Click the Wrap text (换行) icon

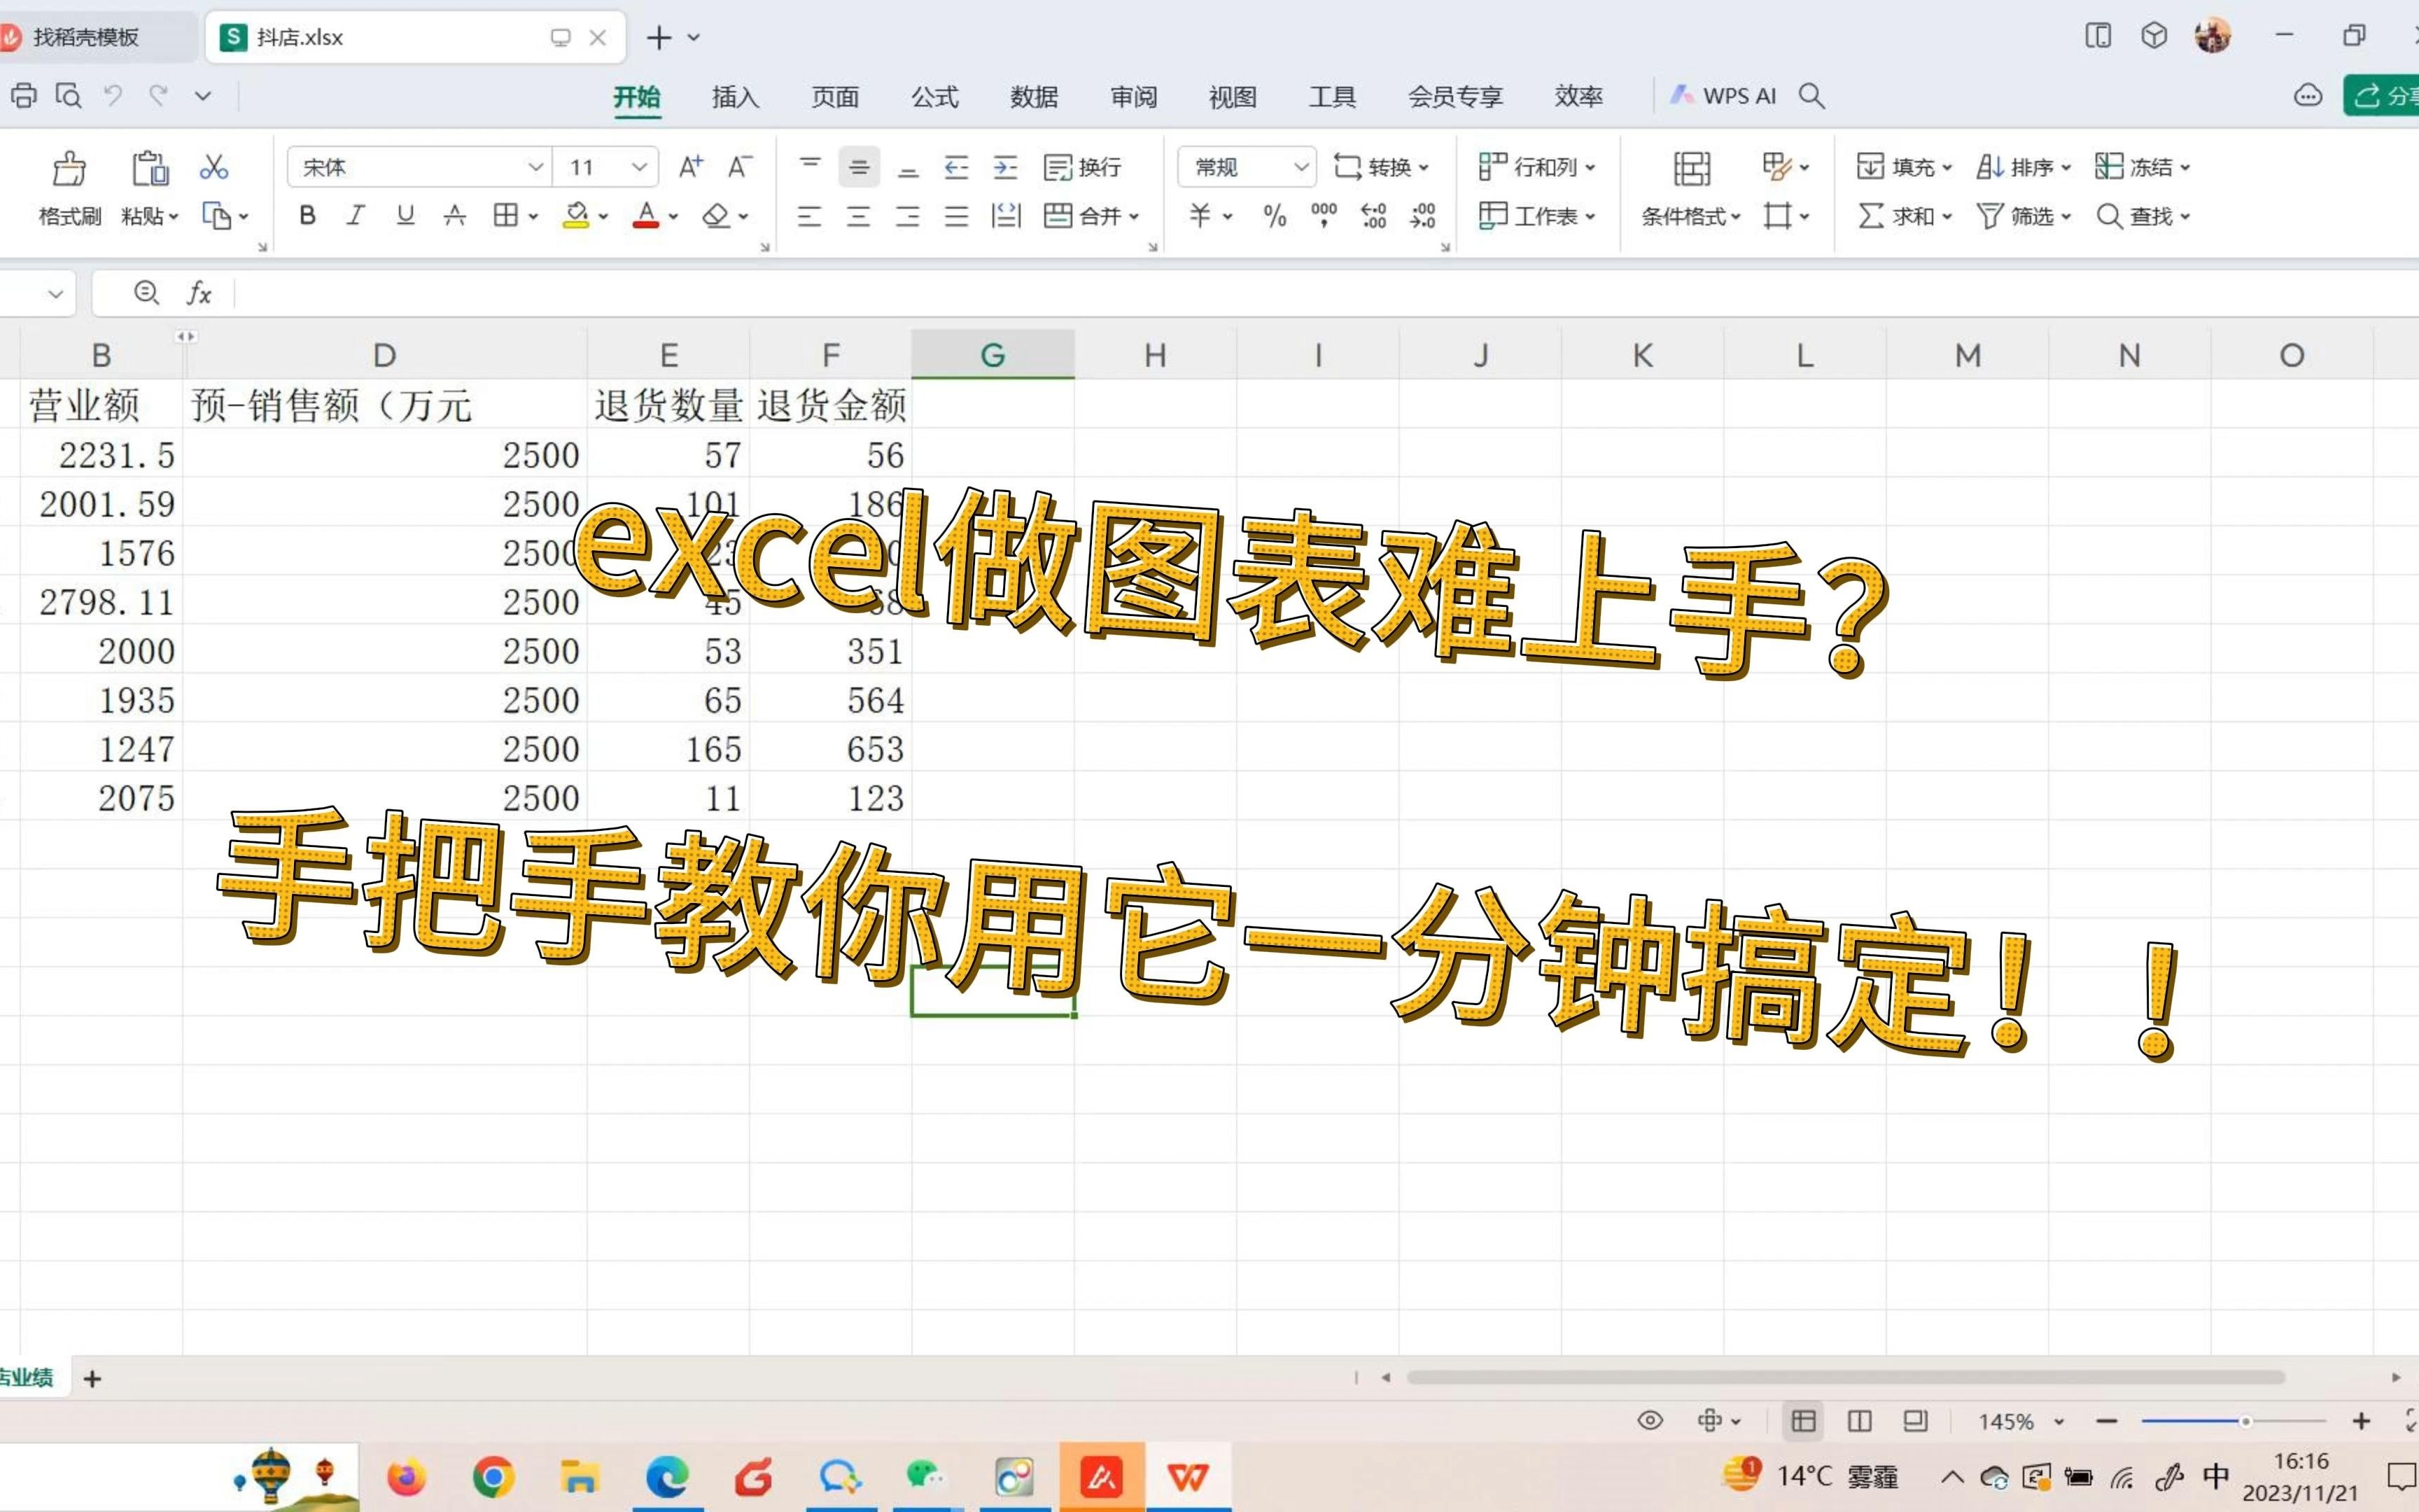coord(1083,167)
